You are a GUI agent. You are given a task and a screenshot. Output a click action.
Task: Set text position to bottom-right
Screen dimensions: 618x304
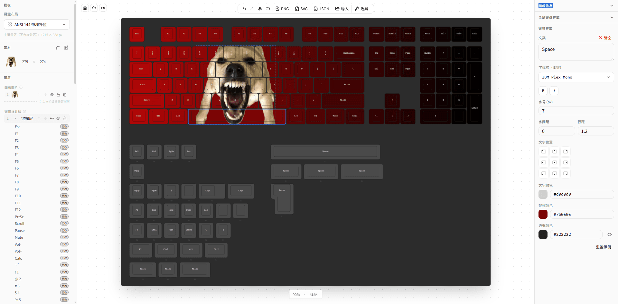pos(566,173)
